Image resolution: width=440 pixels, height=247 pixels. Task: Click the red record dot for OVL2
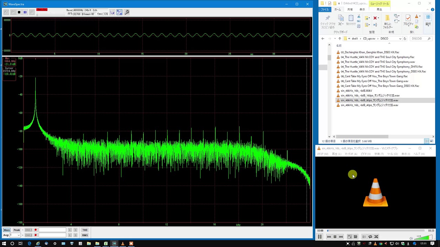35,235
